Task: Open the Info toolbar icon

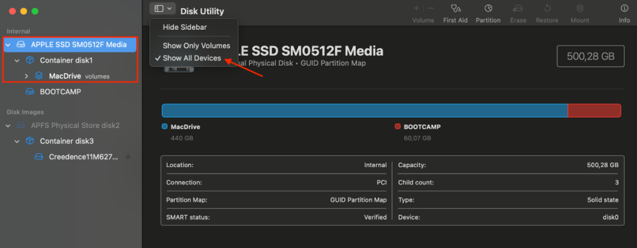Action: 625,8
